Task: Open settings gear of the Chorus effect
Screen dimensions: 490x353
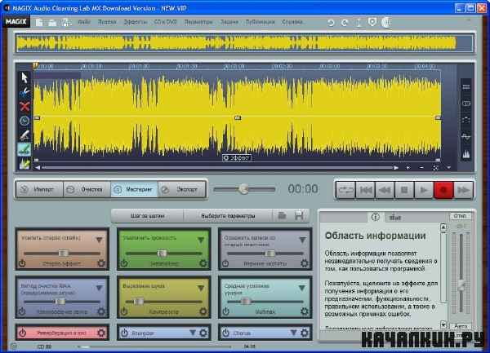Action: click(x=305, y=333)
